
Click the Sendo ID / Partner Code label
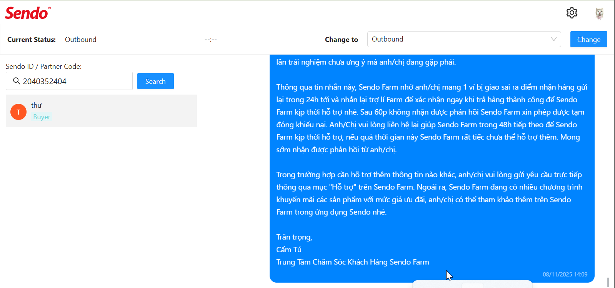click(x=44, y=67)
